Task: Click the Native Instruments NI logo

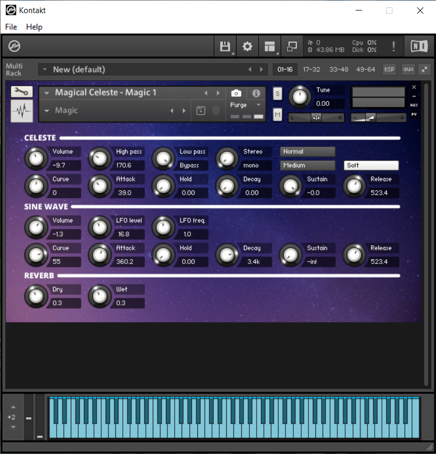Action: point(419,46)
